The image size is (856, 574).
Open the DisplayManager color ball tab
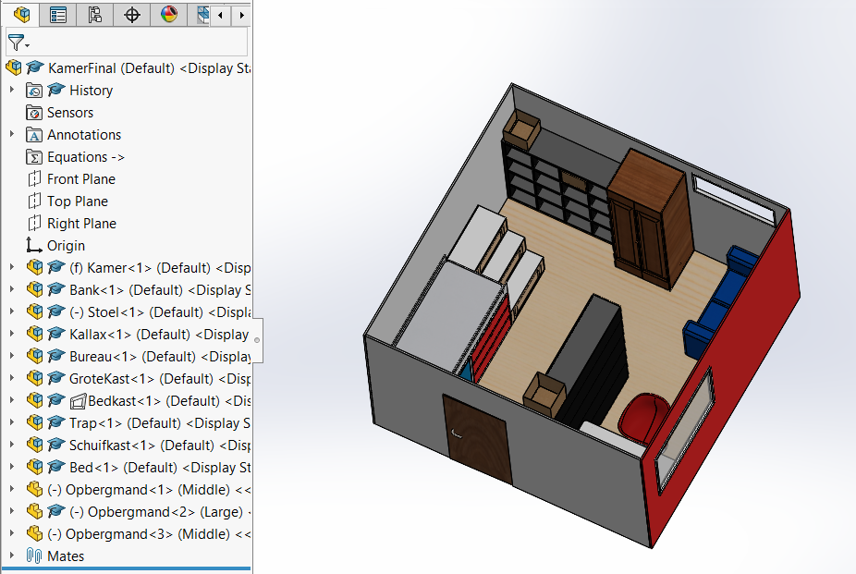[168, 14]
